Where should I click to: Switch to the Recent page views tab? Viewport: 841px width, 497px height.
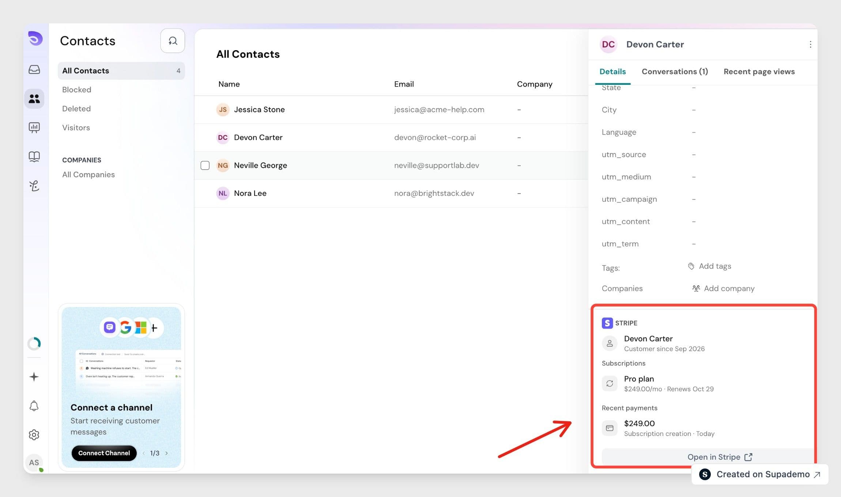tap(759, 72)
